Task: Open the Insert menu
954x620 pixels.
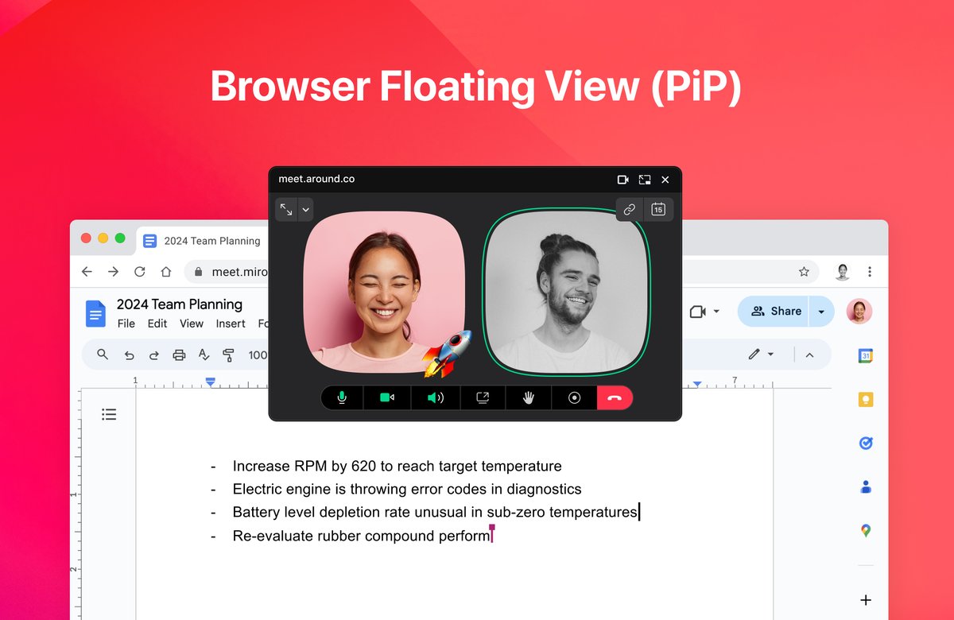Action: tap(231, 324)
